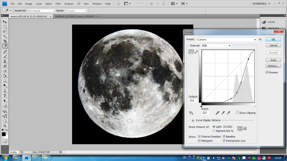Click the white point slider under the curve
This screenshot has width=287, height=161.
[255, 106]
